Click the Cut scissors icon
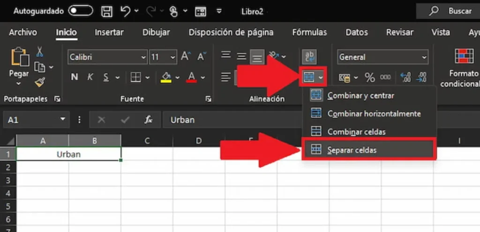 40,52
